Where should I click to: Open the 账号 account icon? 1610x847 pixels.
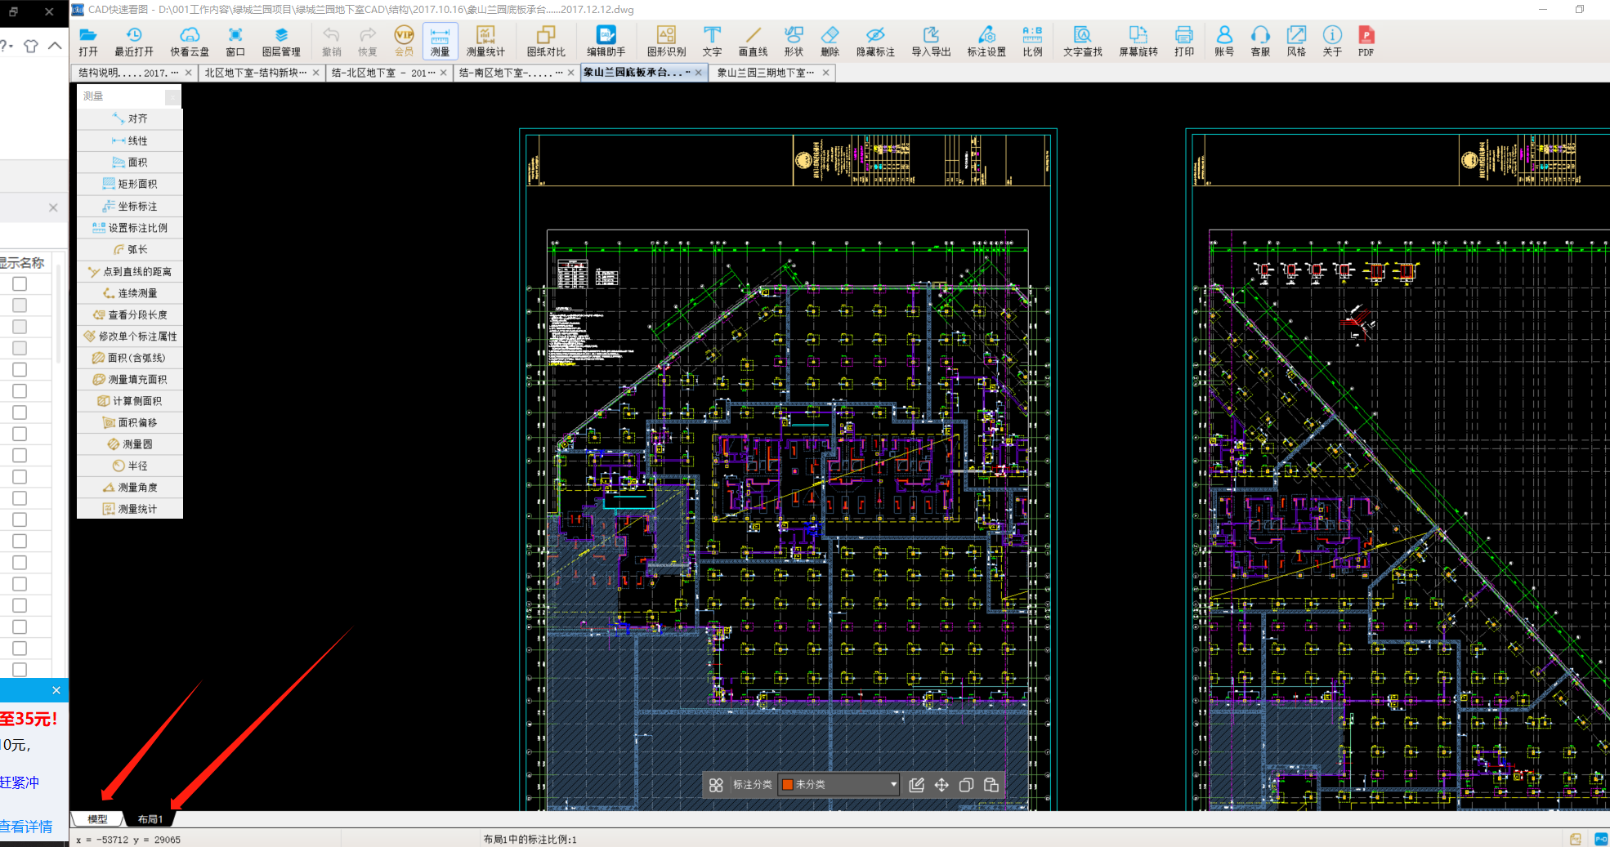tap(1224, 41)
